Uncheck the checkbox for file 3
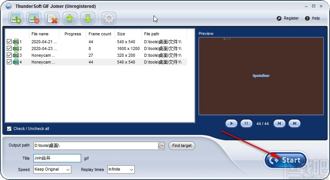Image resolution: width=330 pixels, height=180 pixels. [x=9, y=55]
